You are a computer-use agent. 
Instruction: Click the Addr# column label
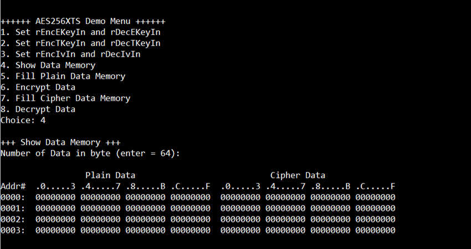(x=13, y=186)
